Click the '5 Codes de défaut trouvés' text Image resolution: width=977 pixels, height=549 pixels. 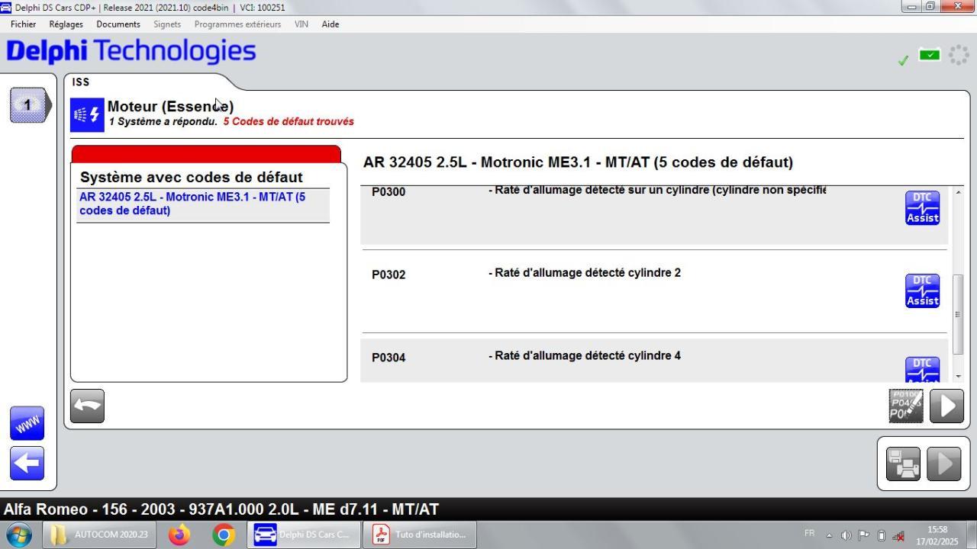tap(289, 122)
